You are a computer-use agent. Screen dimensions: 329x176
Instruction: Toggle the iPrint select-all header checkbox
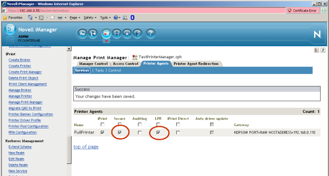point(102,124)
